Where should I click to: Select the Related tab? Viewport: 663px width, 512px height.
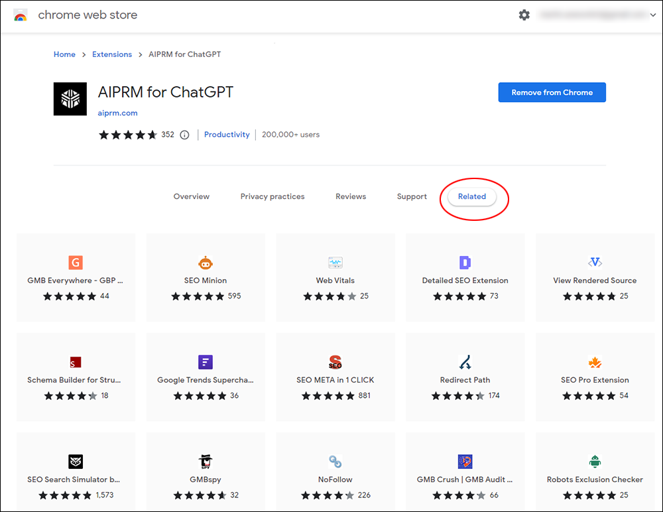point(472,197)
